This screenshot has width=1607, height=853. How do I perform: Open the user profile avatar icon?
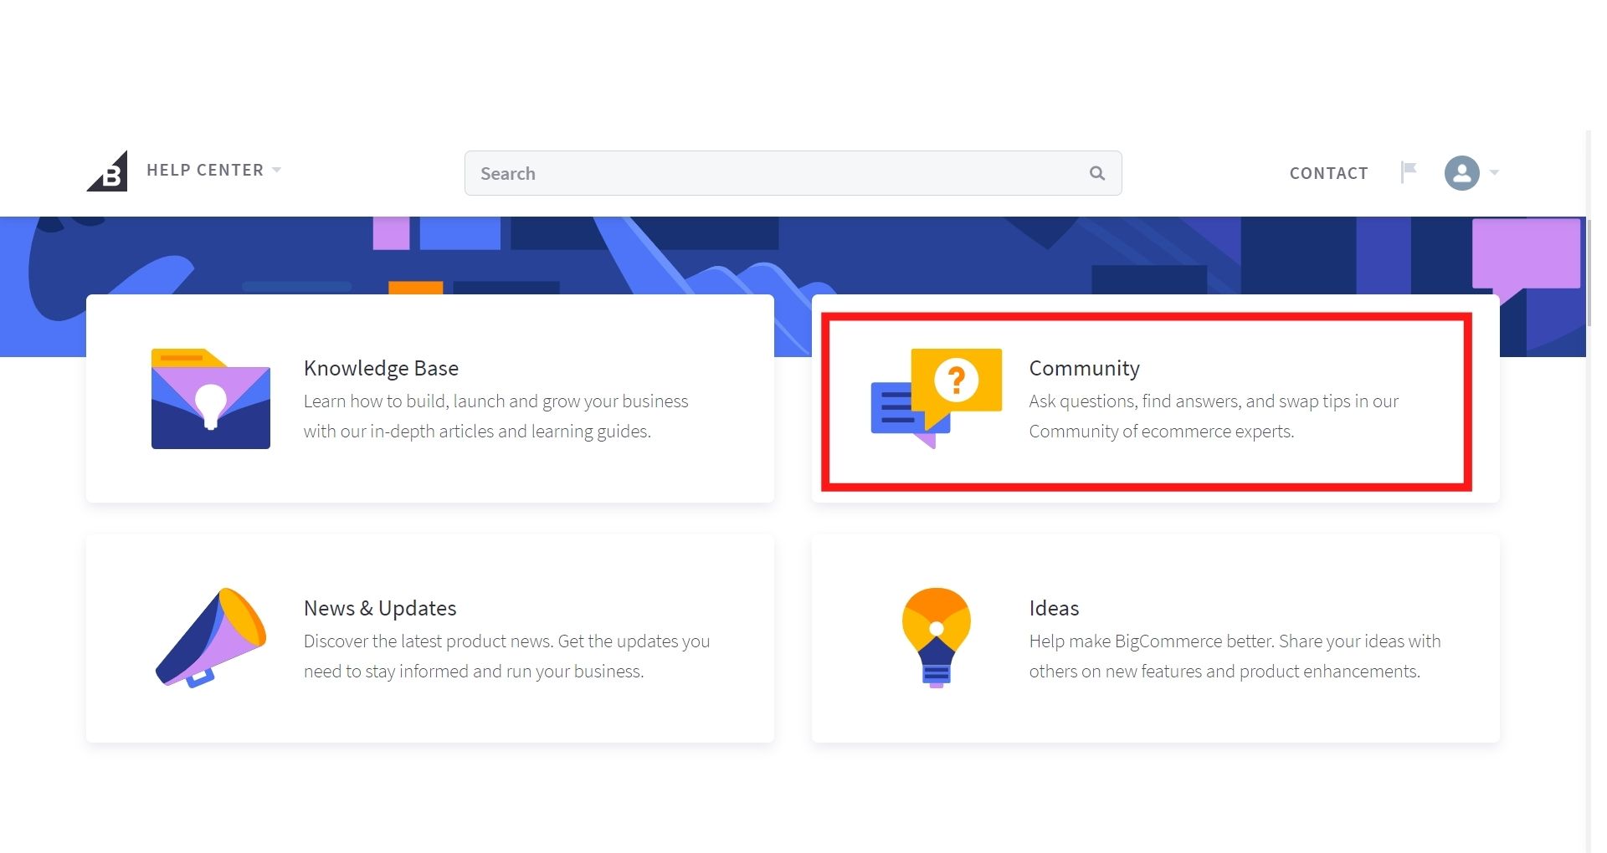tap(1461, 173)
